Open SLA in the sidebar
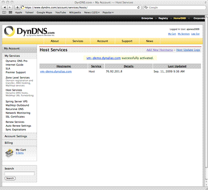Image resolution: width=208 pixels, height=190 pixels. pyautogui.click(x=8, y=68)
